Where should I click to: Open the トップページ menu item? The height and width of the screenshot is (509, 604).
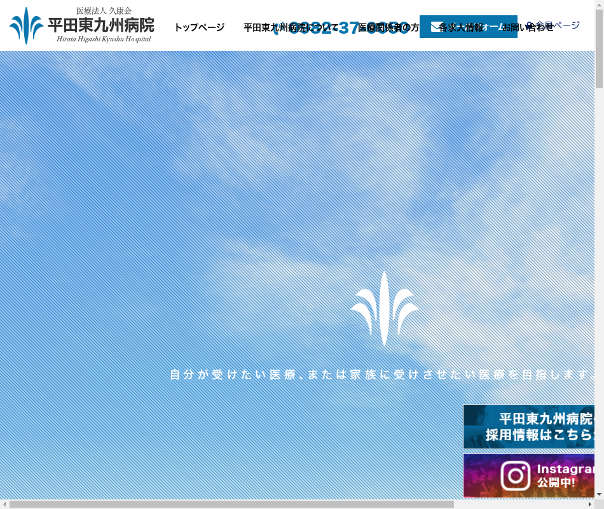coord(199,28)
